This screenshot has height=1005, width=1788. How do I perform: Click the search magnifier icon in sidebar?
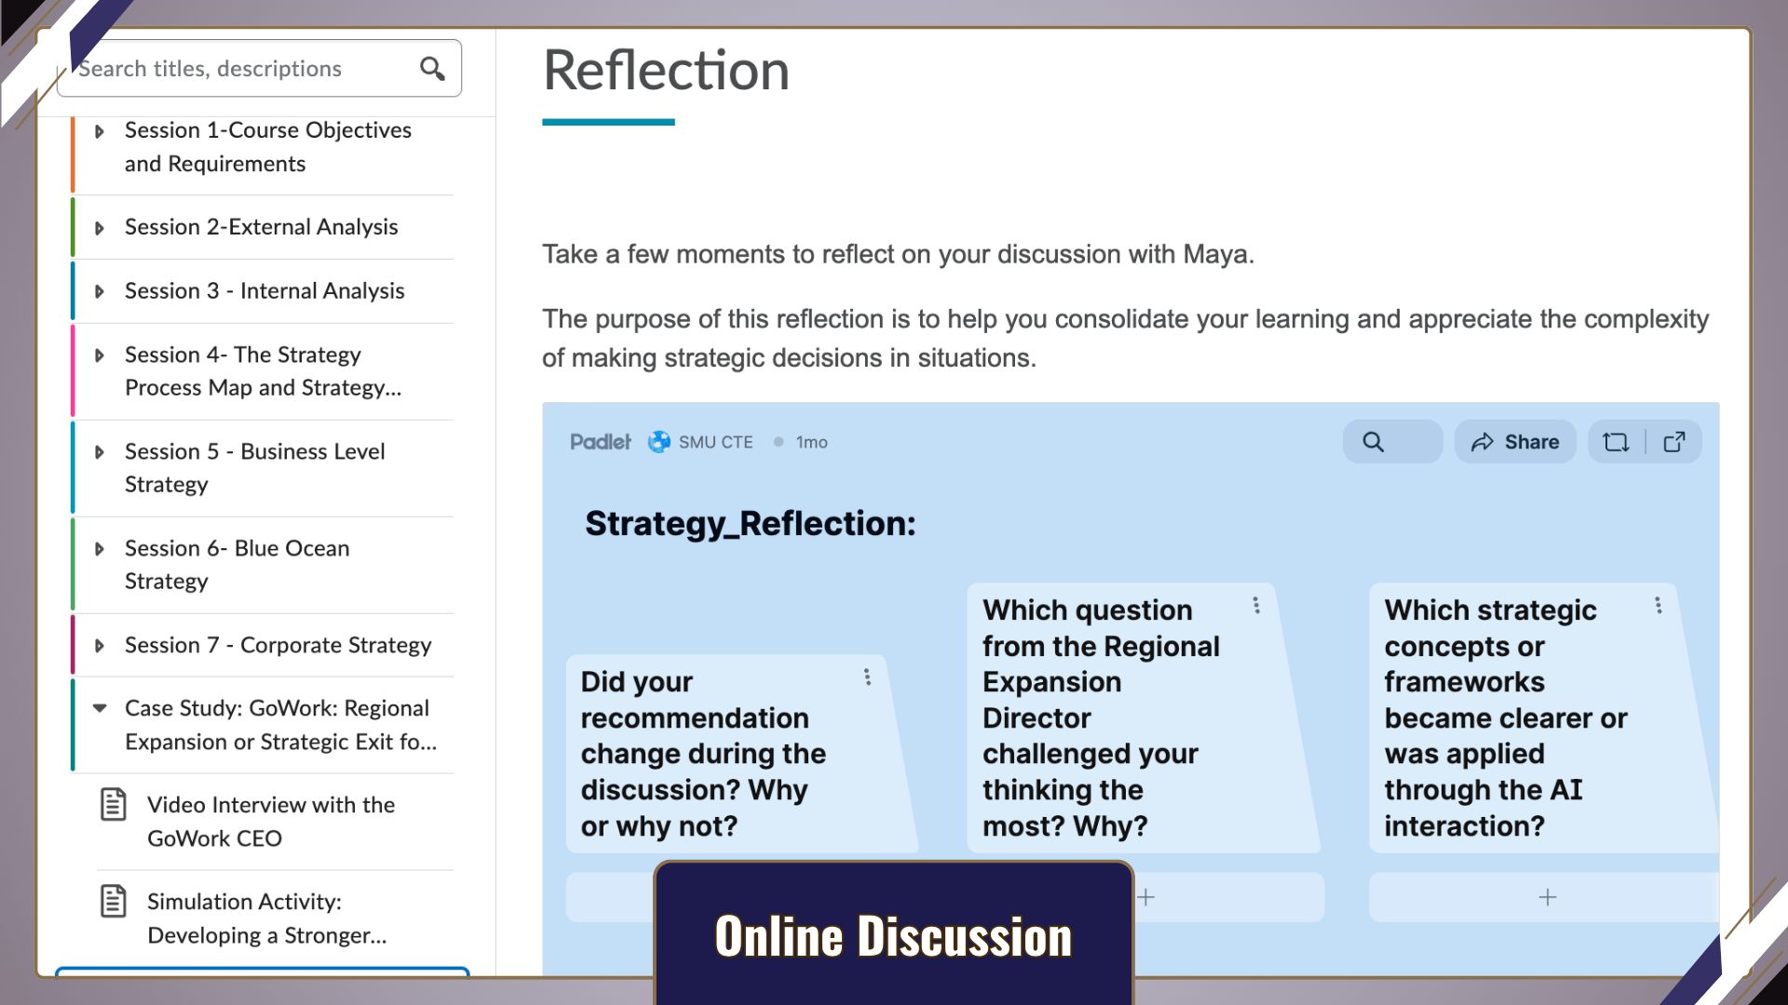click(x=432, y=68)
